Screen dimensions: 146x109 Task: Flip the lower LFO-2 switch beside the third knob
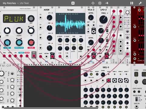point(107,41)
